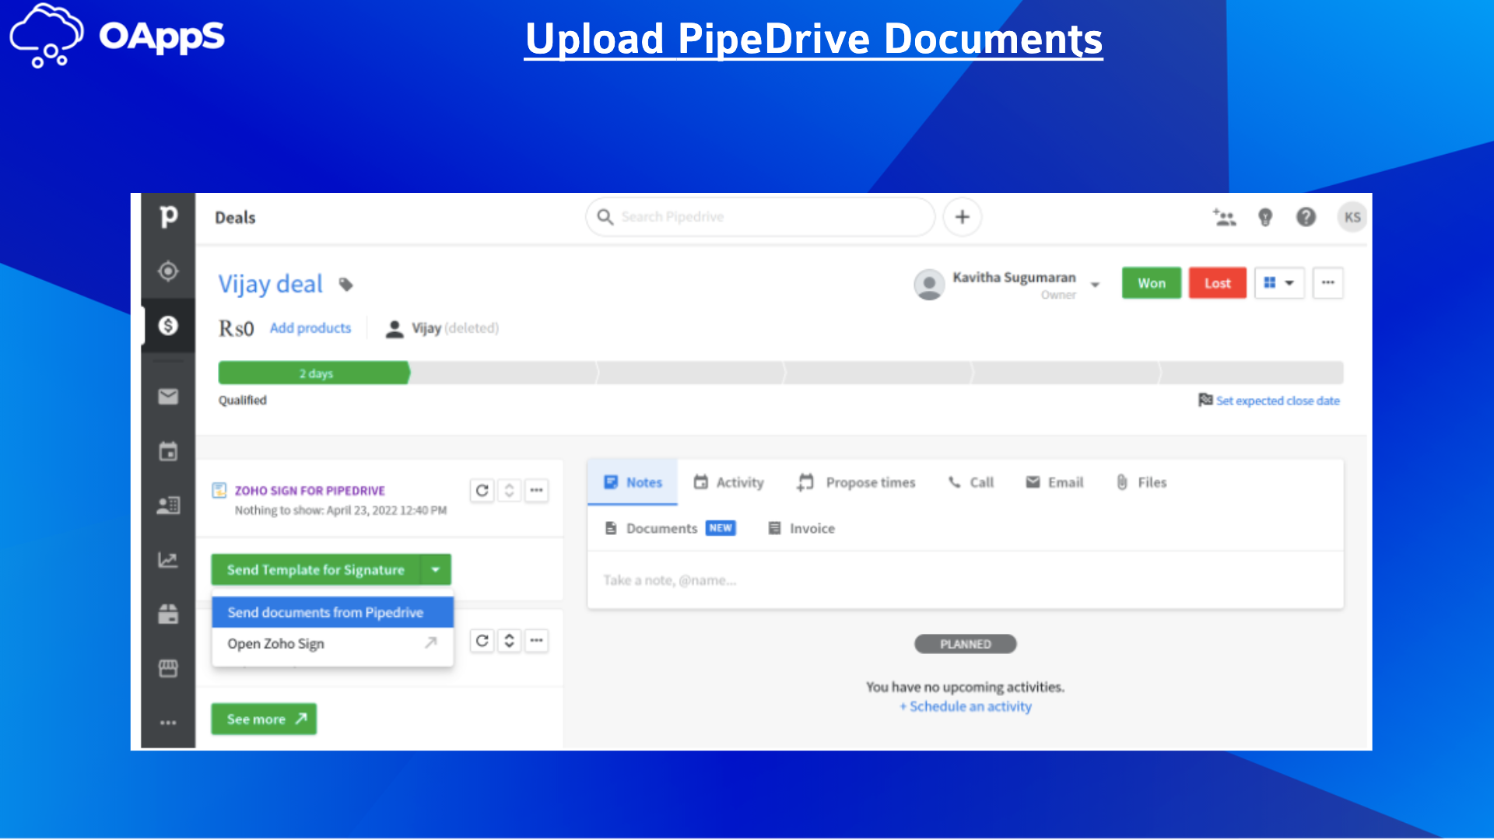Select the last pipeline stage segment
The height and width of the screenshot is (840, 1494).
[1251, 373]
